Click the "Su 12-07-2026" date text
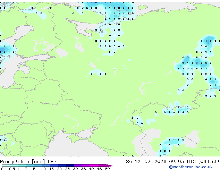Screen dimensions: 220x170 point(146,162)
